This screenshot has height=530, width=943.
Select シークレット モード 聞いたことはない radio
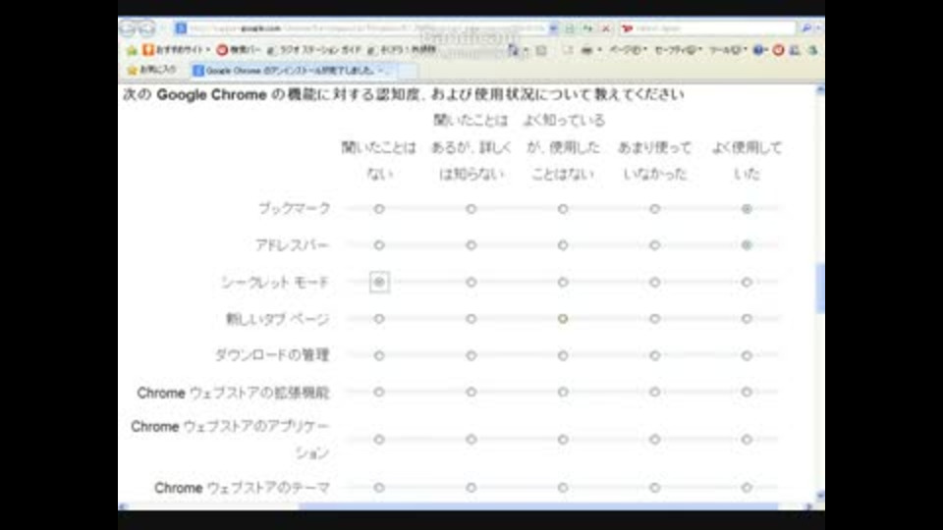(x=379, y=282)
